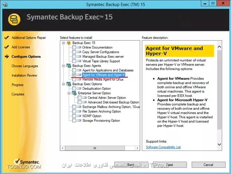The width and height of the screenshot is (231, 174).
Task: Click the Backup Exec Agents group icon
Action: pyautogui.click(x=69, y=66)
